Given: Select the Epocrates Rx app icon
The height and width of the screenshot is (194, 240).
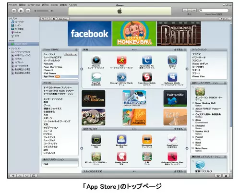Looking at the screenshot, I should 147,60.
